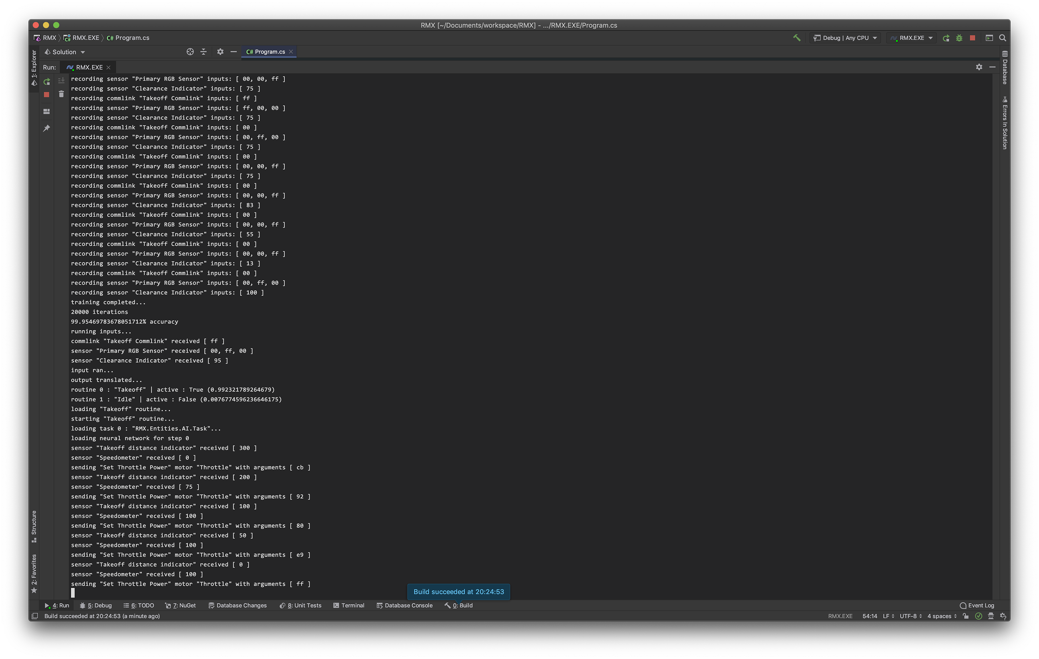Switch to the Terminal tool window tab
Screen dimensions: 1039x659
pyautogui.click(x=349, y=605)
